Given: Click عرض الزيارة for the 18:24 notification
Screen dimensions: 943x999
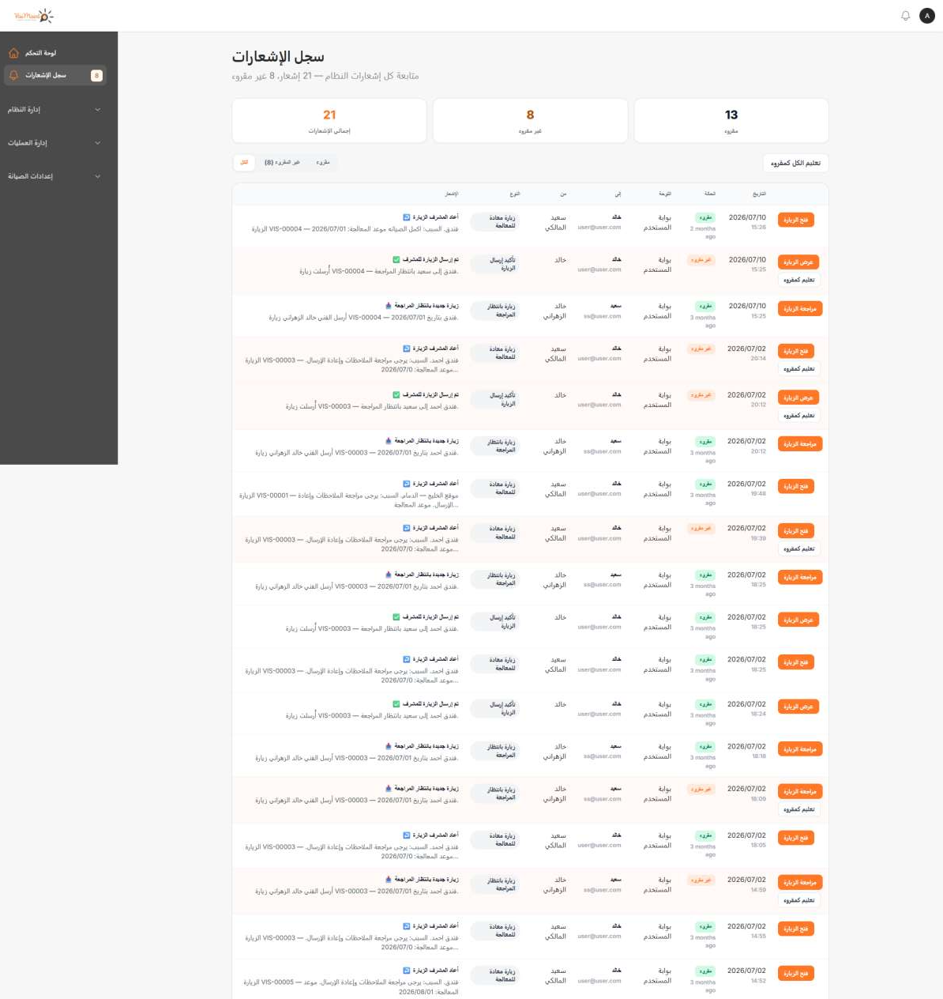Looking at the screenshot, I should (798, 707).
